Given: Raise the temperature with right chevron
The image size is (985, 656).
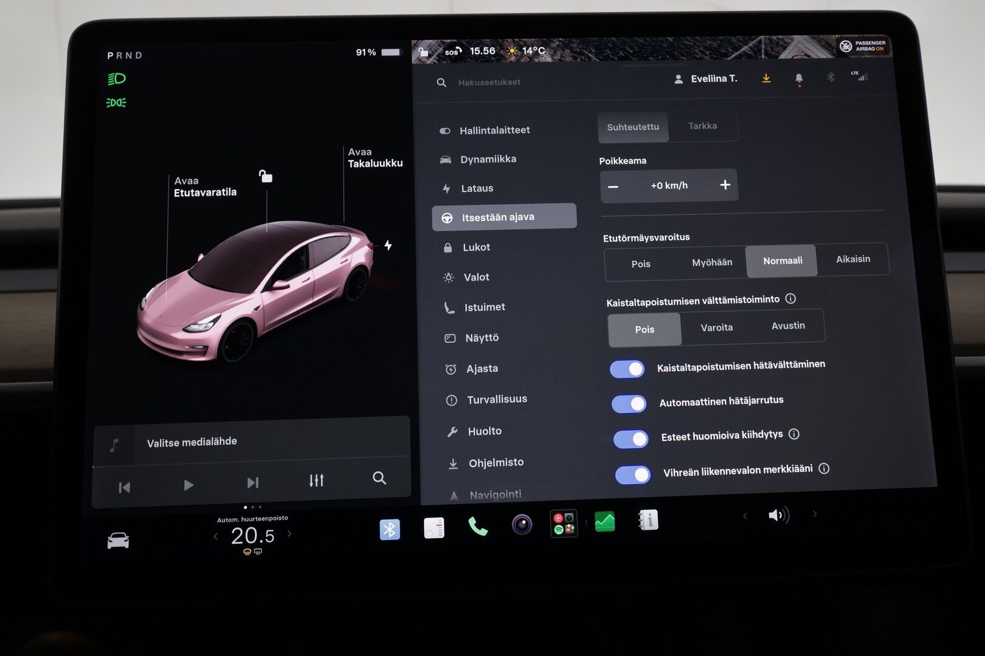Looking at the screenshot, I should (289, 533).
